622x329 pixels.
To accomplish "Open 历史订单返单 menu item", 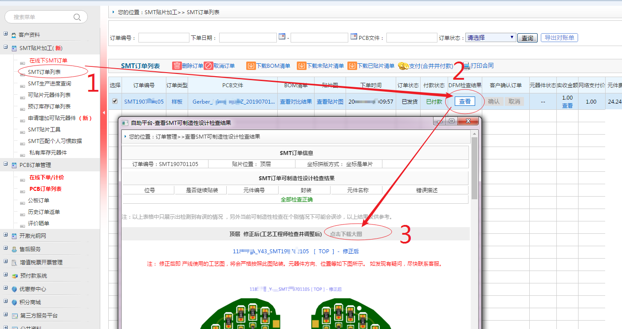I will [x=44, y=212].
